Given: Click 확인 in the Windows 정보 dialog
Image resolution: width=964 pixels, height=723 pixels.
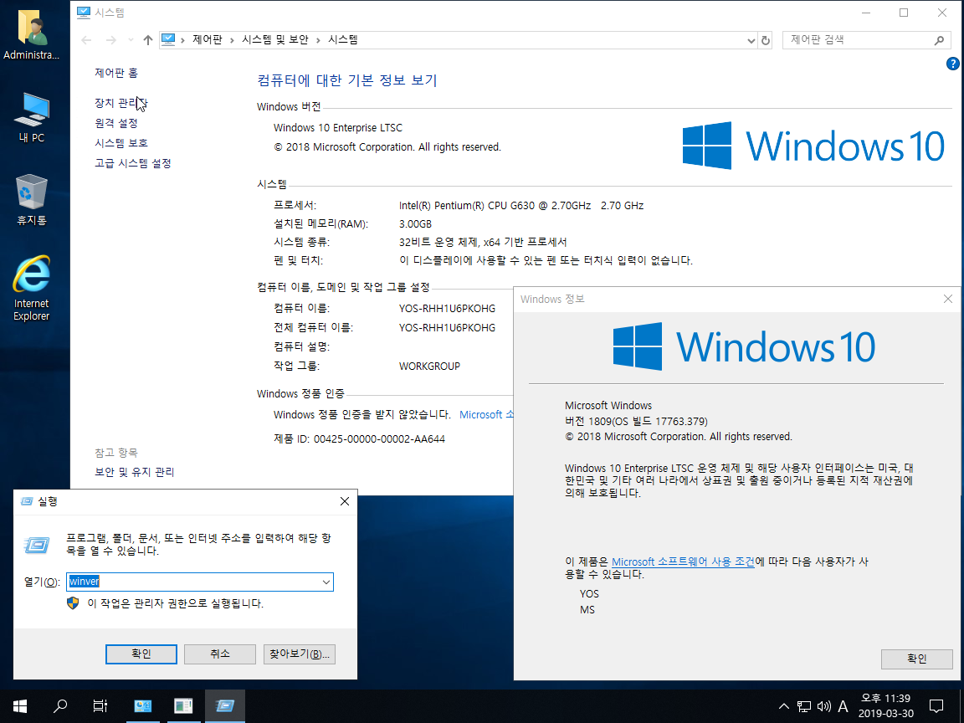Looking at the screenshot, I should coord(916,659).
